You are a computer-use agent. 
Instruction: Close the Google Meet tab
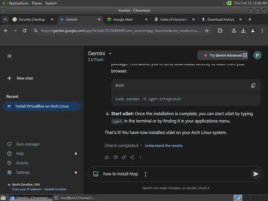tap(146, 19)
